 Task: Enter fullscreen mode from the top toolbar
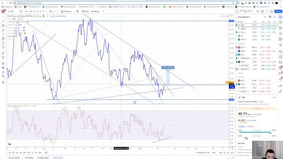point(267,11)
